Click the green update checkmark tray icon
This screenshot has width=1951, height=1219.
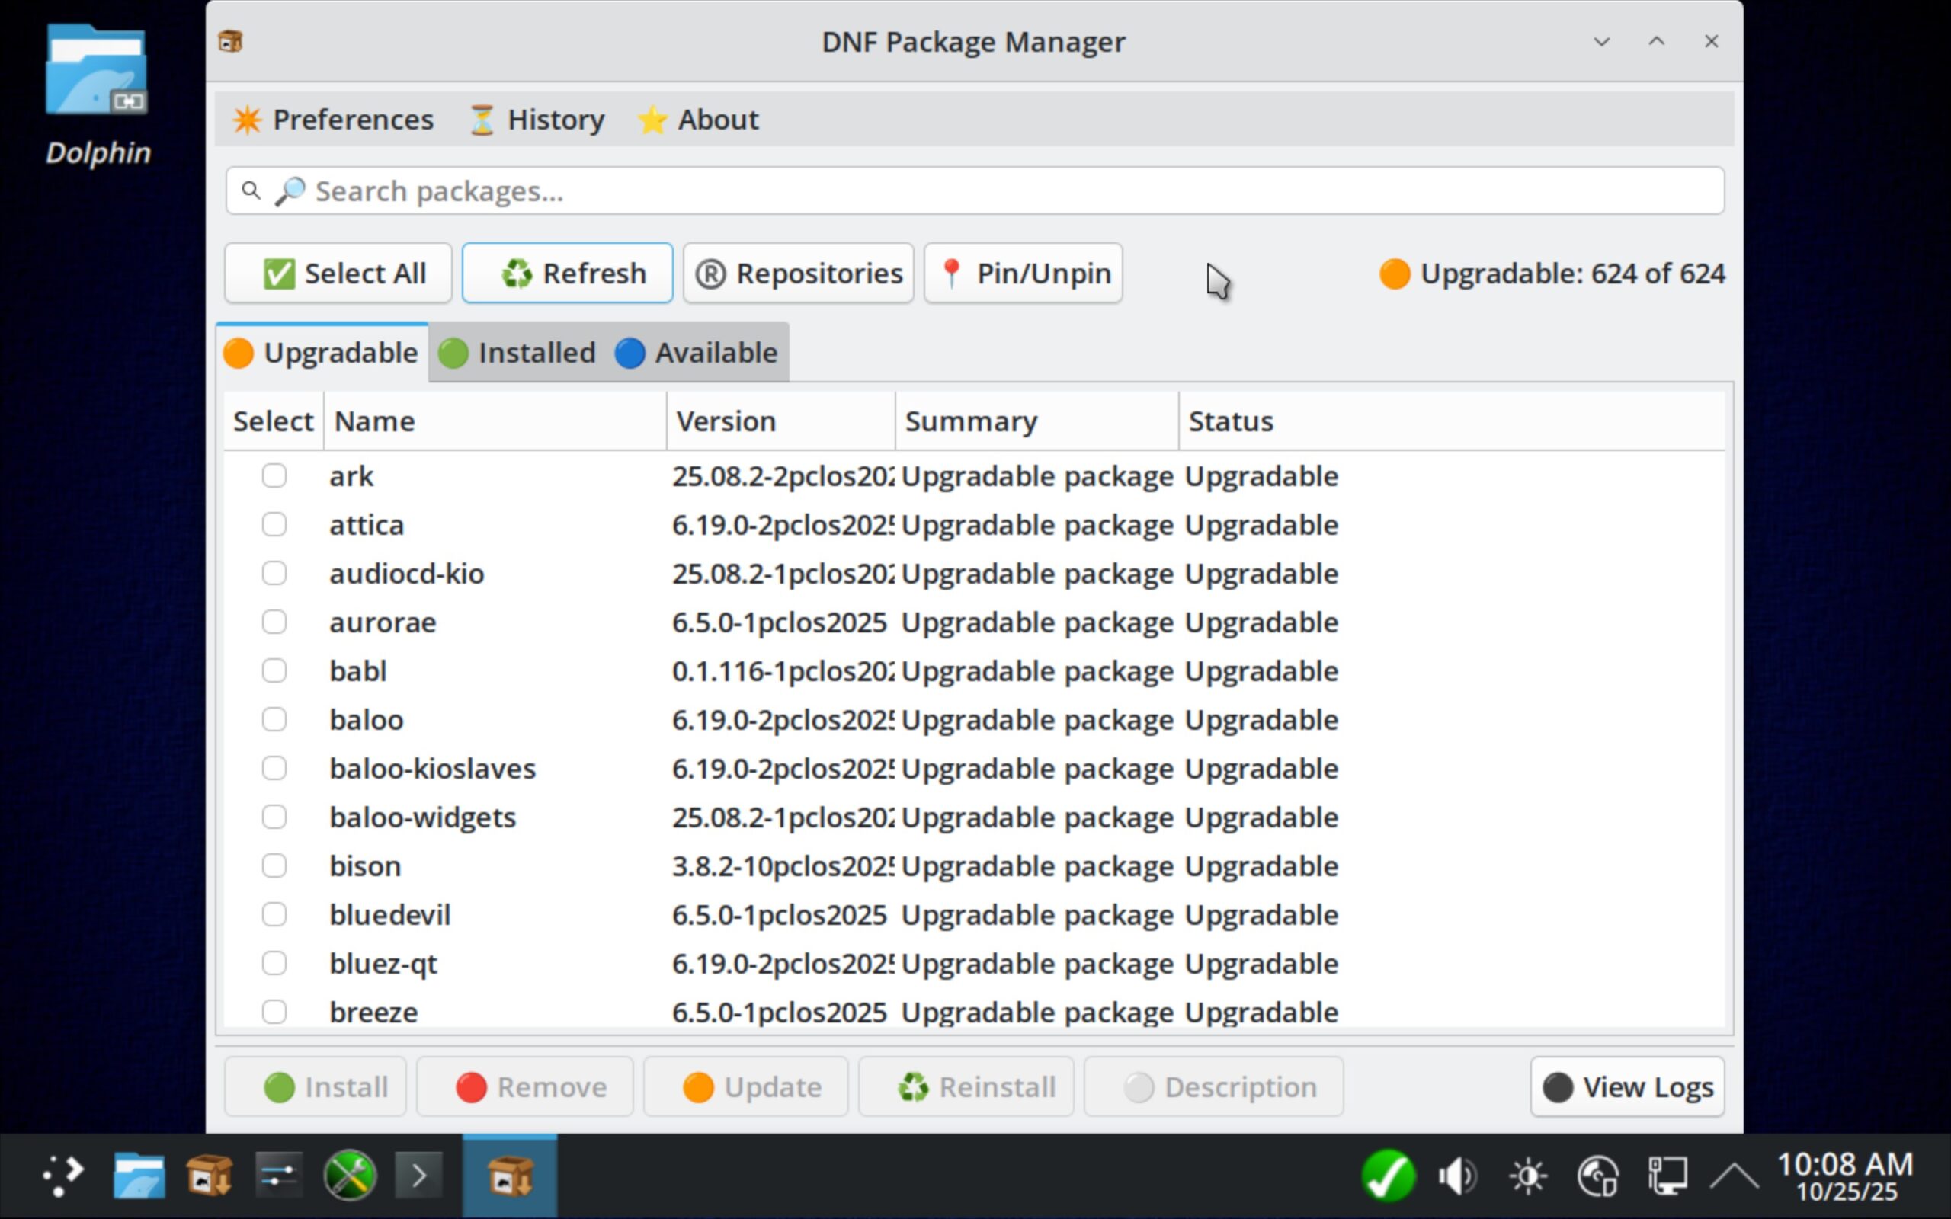[x=1389, y=1176]
